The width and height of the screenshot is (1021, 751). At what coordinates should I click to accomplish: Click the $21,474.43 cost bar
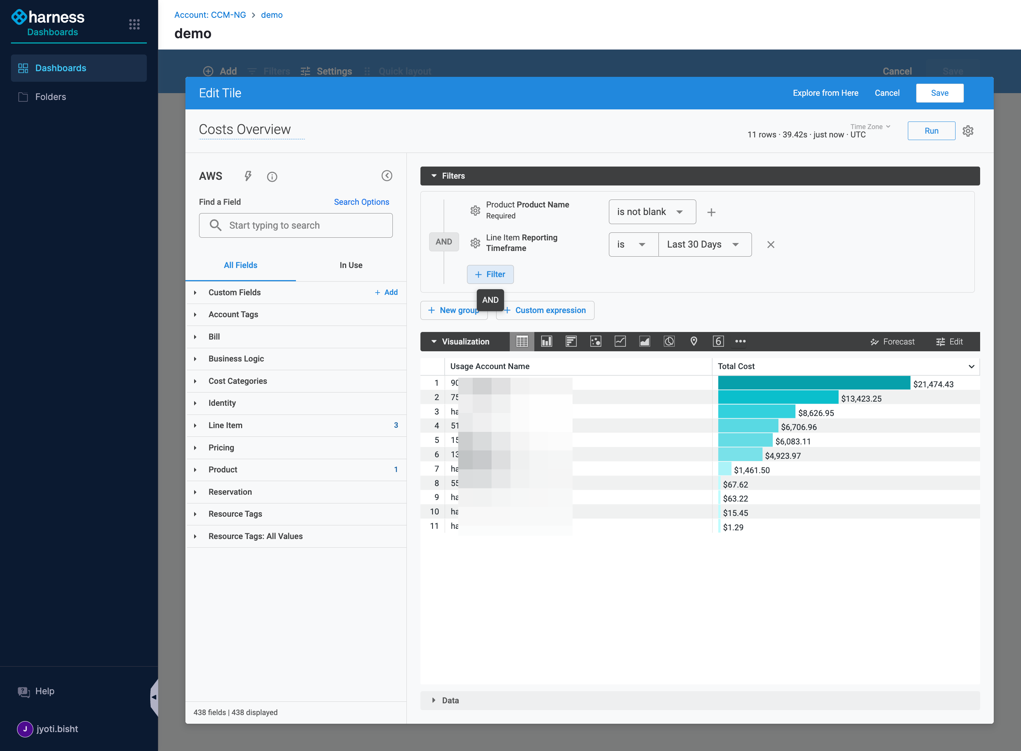[814, 383]
